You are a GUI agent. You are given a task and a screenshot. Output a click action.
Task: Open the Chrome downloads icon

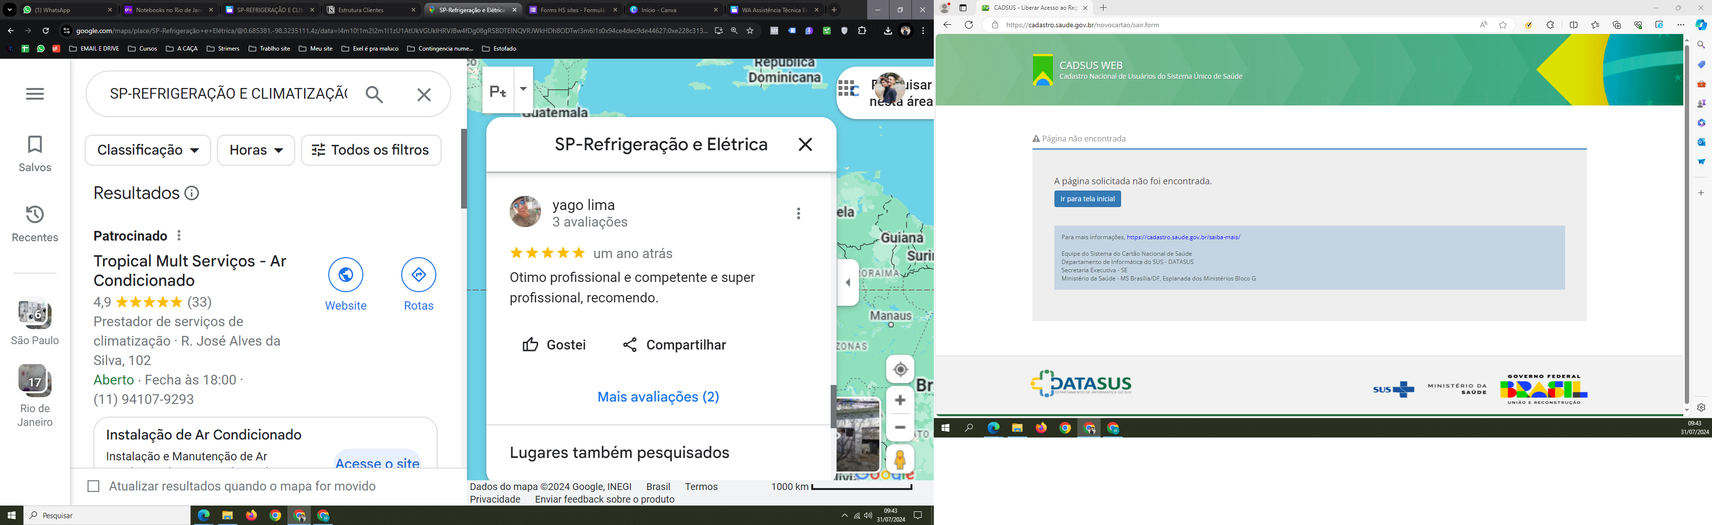coord(887,31)
